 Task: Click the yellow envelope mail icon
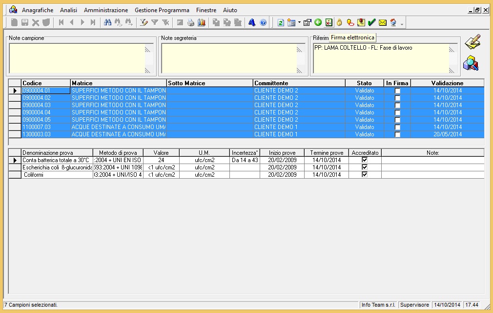click(x=382, y=22)
